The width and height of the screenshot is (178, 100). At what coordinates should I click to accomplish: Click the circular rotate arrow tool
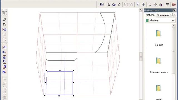[x=150, y=5]
